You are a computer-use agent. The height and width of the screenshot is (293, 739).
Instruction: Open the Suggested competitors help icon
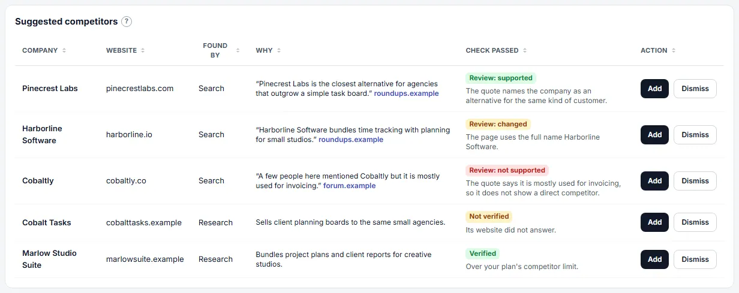click(127, 22)
